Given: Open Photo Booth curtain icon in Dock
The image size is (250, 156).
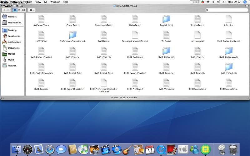Looking at the screenshot, I should click(172, 149).
